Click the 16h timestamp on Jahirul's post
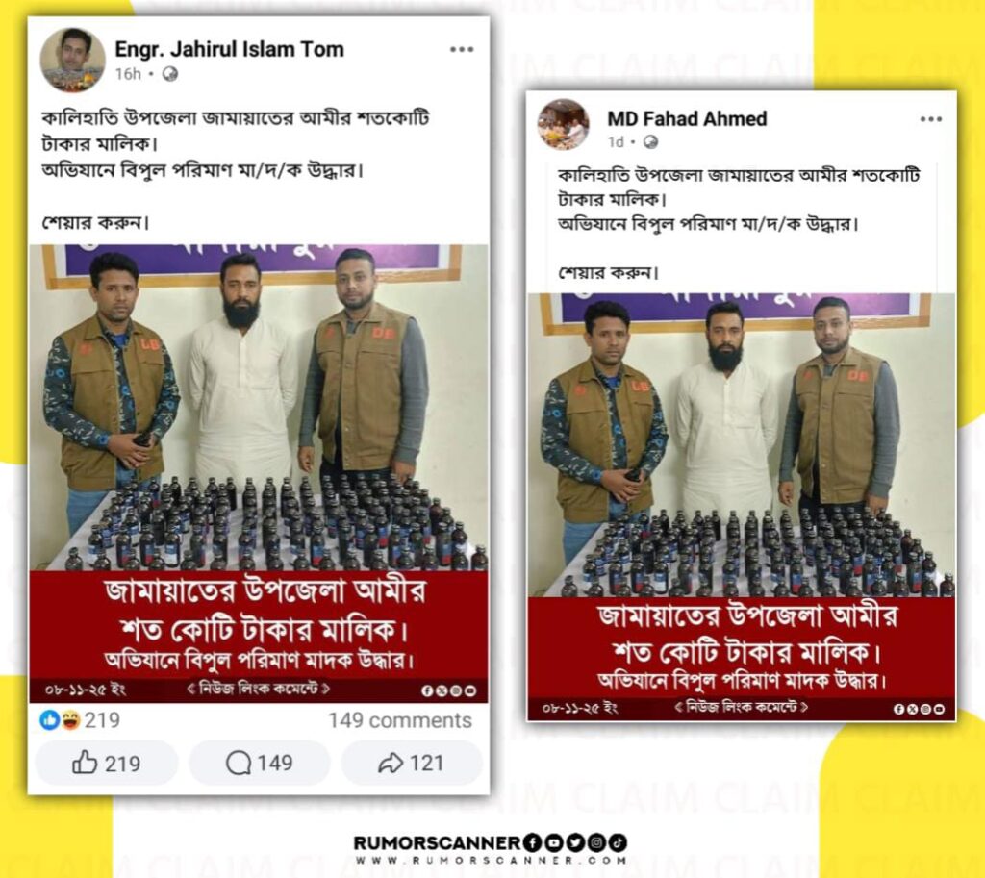 128,74
